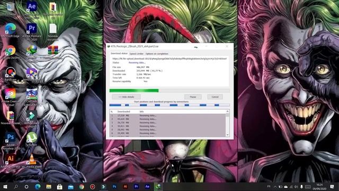
Task: Open the uTorrent desktop shortcut
Action: (32, 139)
